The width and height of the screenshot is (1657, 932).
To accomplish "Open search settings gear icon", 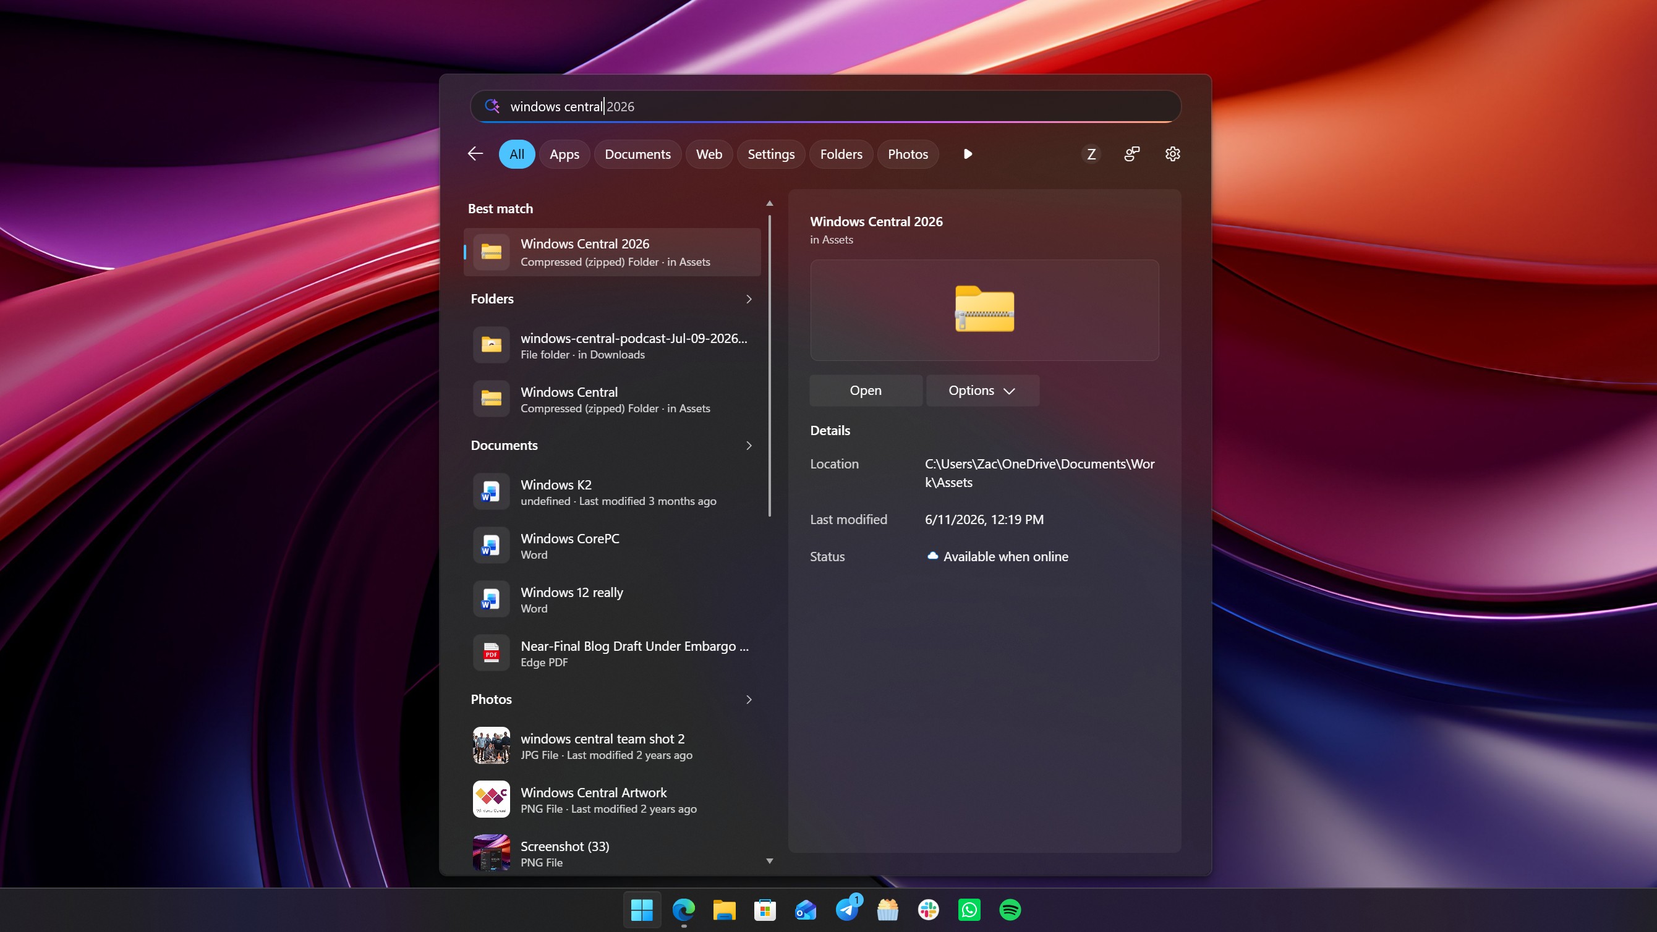I will [x=1173, y=155].
